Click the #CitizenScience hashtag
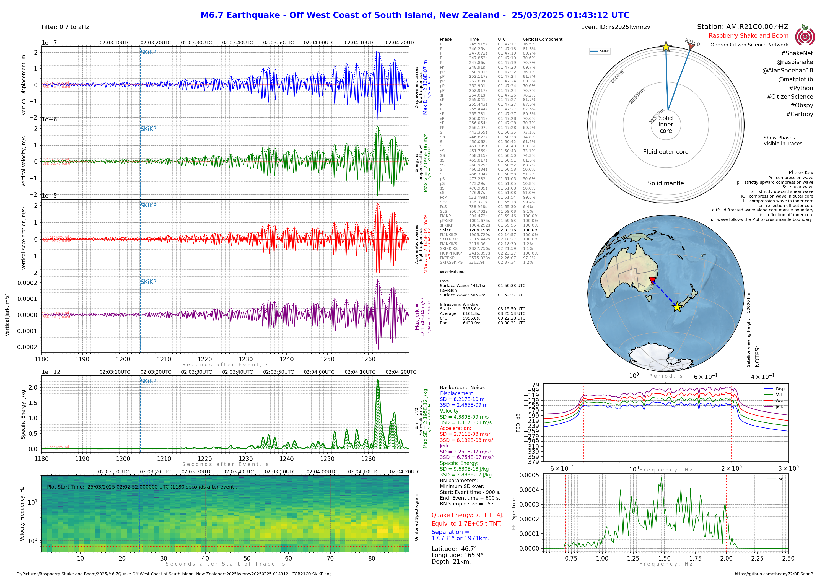The image size is (830, 581). point(790,97)
